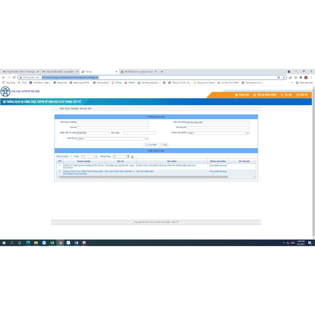
Task: Open the Nhóm sản phẩm dropdown
Action: click(248, 133)
